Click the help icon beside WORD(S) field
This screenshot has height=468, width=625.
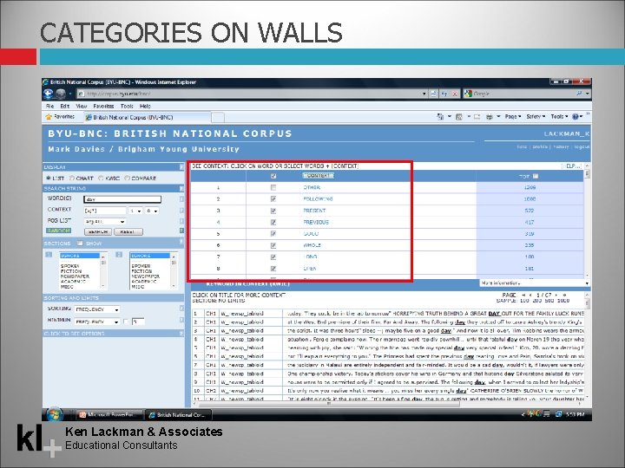(x=181, y=199)
